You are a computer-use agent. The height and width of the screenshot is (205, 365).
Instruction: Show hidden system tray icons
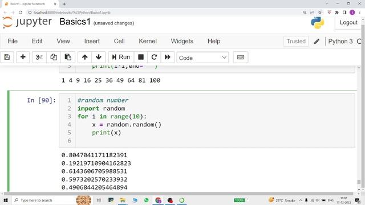(301, 200)
